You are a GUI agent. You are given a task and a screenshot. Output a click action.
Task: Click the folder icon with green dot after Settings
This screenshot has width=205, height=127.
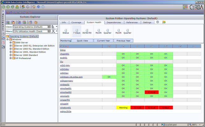click(x=164, y=22)
